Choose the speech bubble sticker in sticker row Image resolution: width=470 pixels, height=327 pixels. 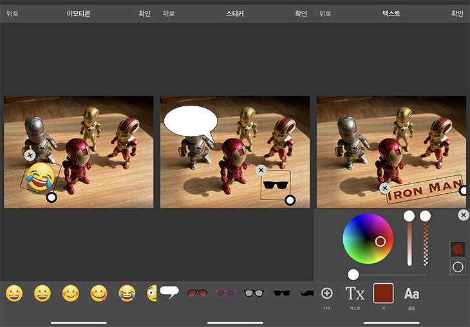pos(169,292)
